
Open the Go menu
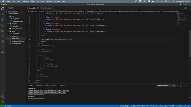[38, 1]
